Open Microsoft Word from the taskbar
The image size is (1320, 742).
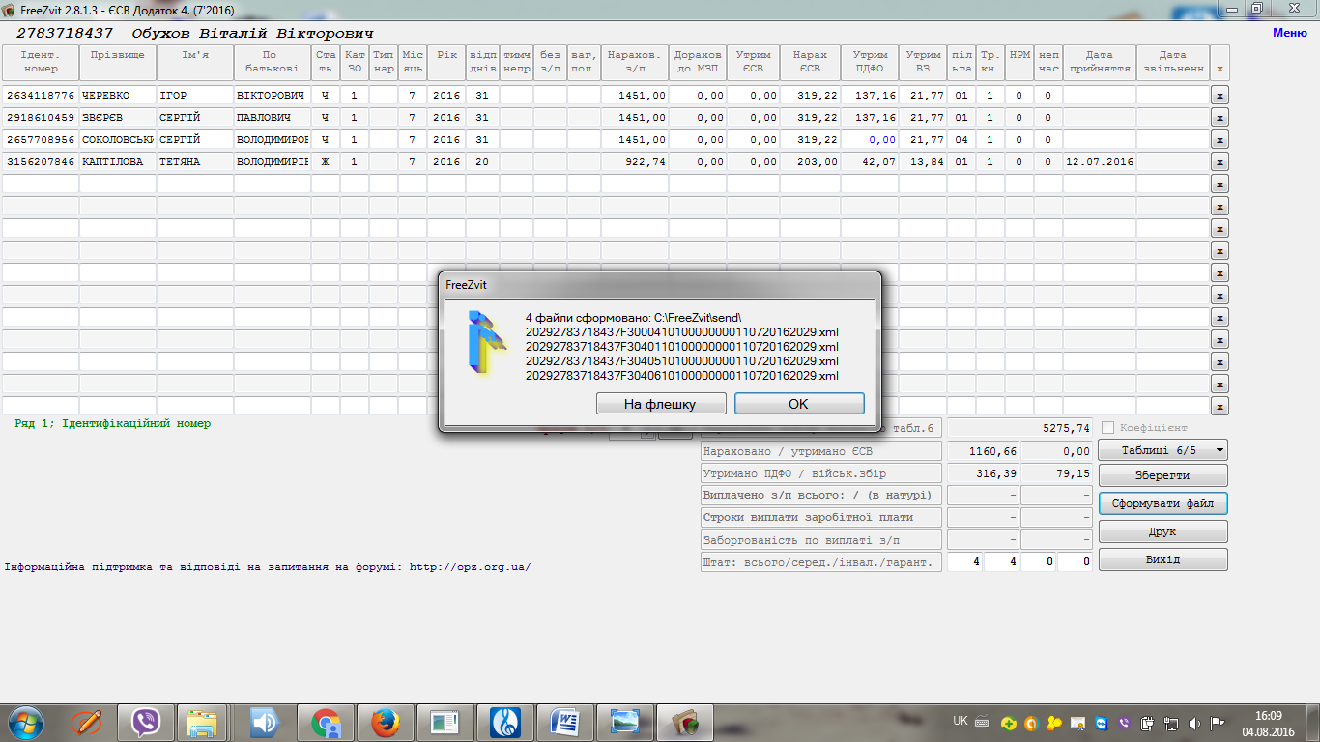564,722
